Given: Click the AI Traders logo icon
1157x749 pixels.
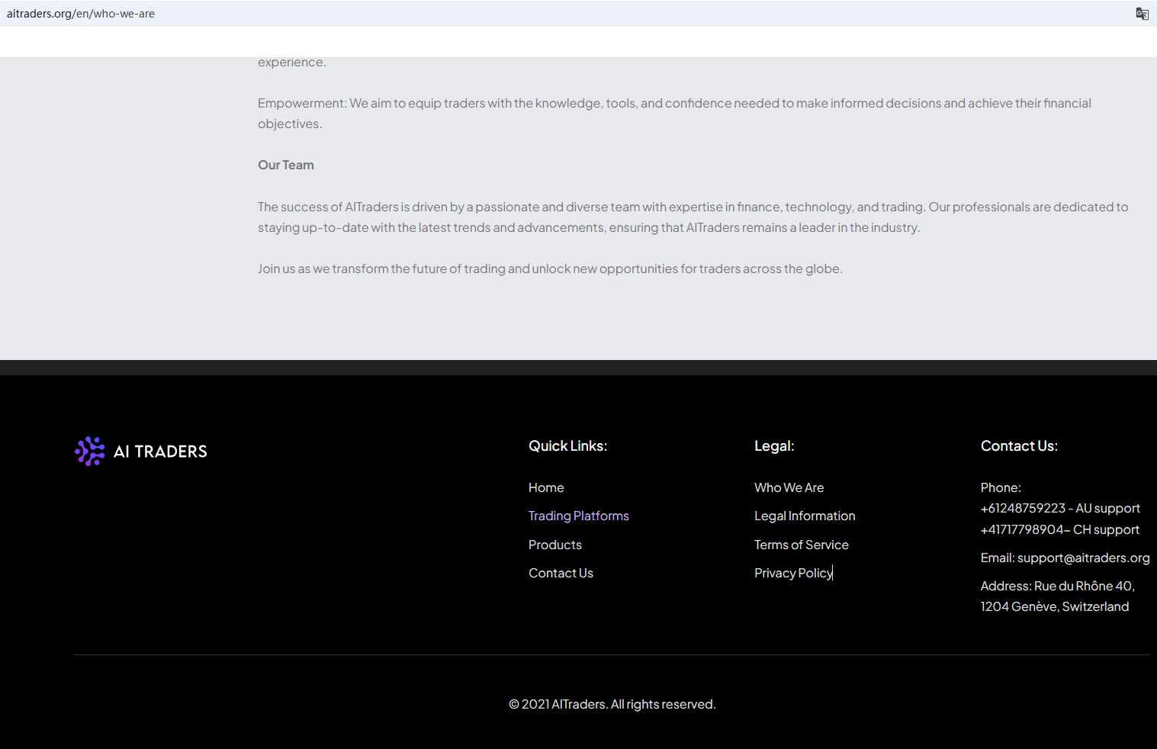Looking at the screenshot, I should [x=89, y=452].
